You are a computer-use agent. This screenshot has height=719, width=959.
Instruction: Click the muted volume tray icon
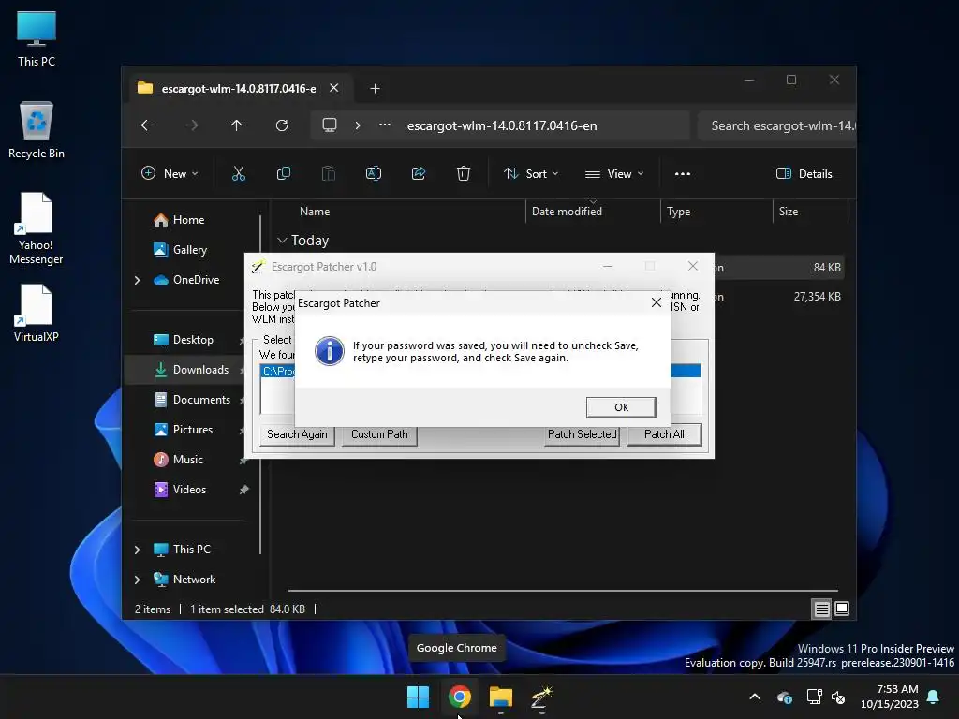(x=838, y=697)
